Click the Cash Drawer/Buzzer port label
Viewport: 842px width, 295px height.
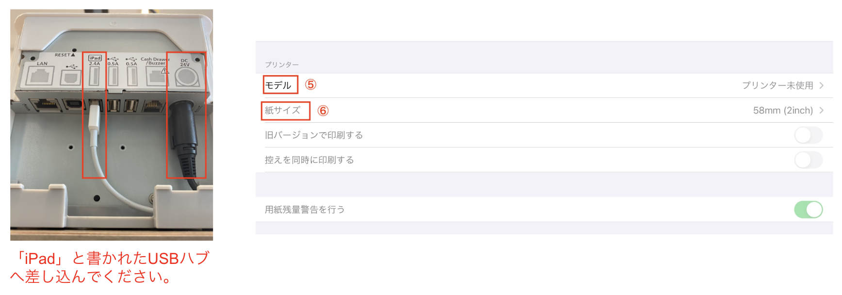pos(155,61)
